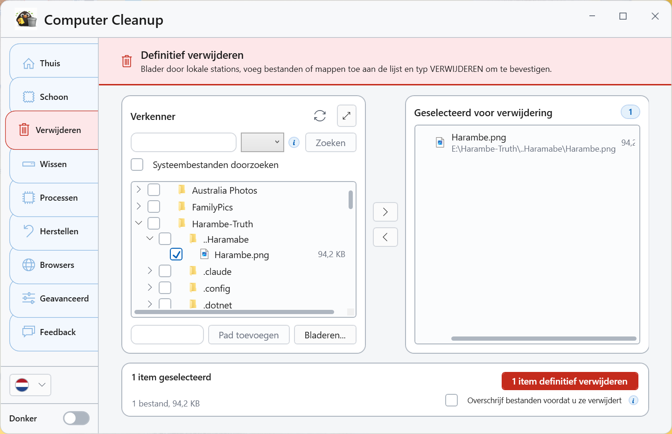Check the Australia Photos folder checkbox

pos(154,190)
